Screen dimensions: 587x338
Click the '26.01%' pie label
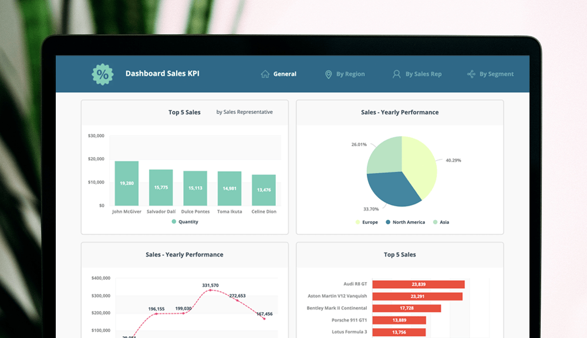(x=359, y=144)
